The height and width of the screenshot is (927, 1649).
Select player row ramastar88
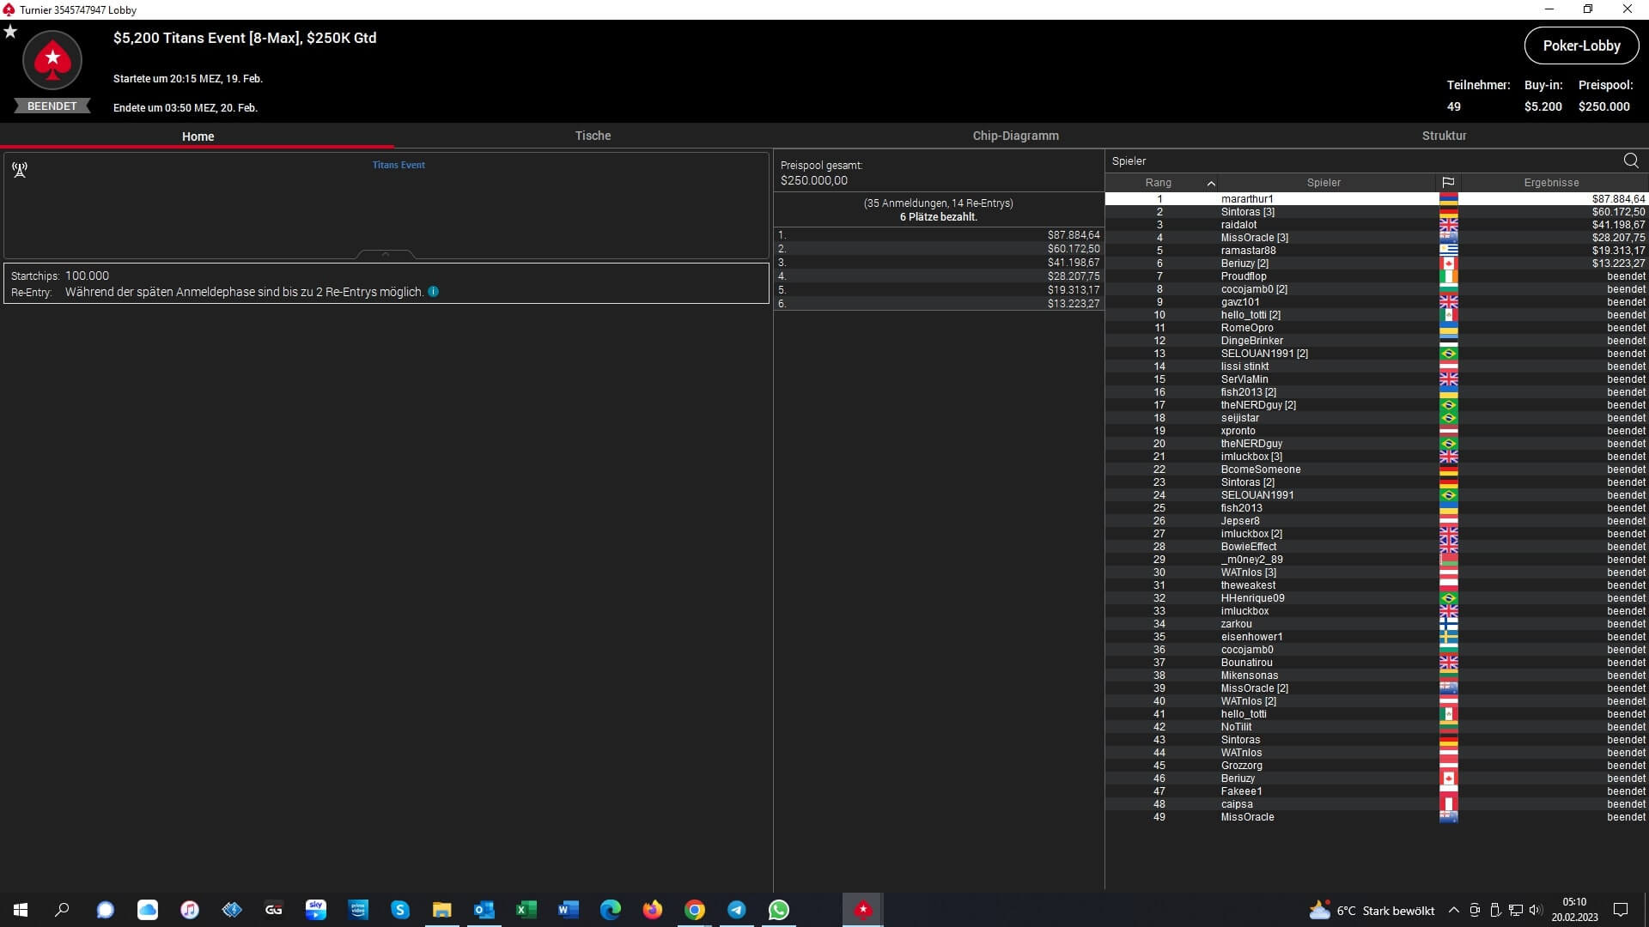coord(1376,251)
